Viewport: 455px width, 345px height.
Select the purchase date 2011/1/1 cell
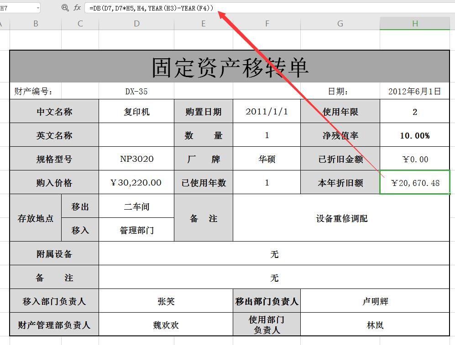click(267, 111)
